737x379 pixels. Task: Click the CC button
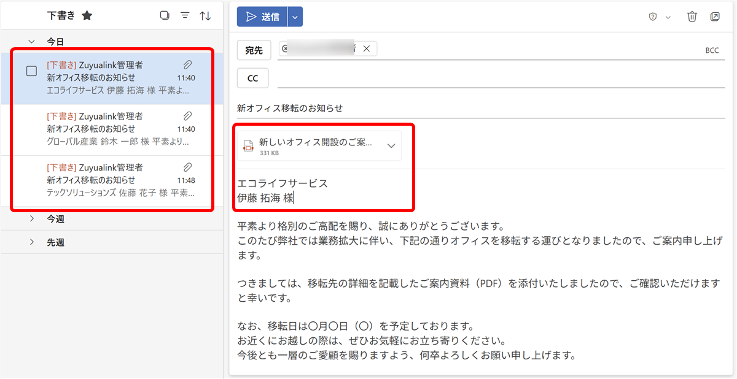pyautogui.click(x=252, y=78)
